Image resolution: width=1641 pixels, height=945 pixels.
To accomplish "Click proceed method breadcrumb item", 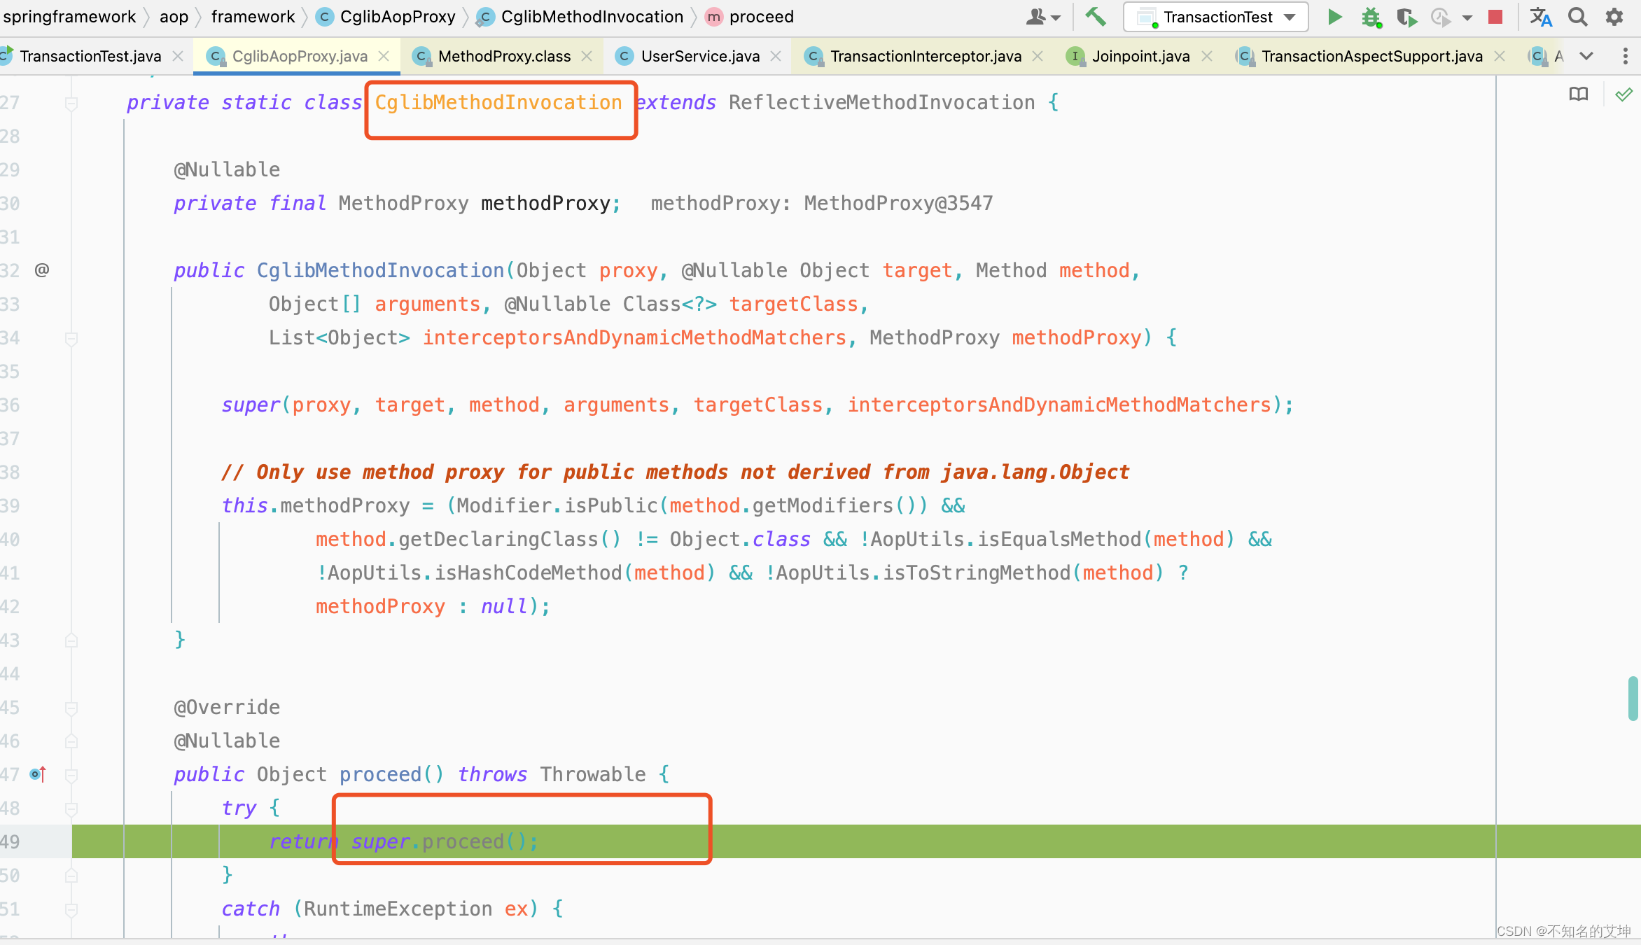I will pyautogui.click(x=749, y=17).
